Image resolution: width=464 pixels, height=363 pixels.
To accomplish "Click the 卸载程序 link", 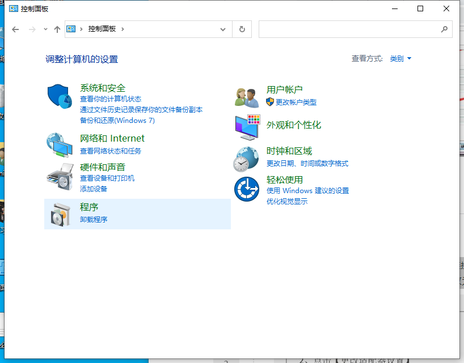I will coord(94,220).
